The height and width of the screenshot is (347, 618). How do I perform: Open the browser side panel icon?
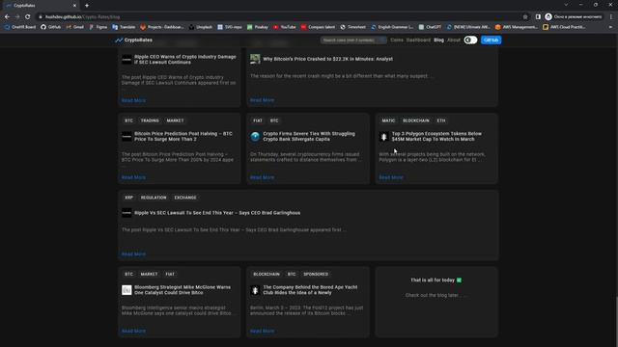coord(538,17)
